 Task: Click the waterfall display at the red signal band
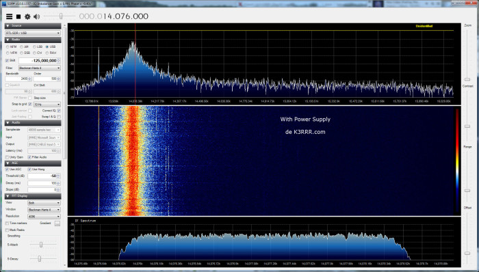(x=133, y=161)
